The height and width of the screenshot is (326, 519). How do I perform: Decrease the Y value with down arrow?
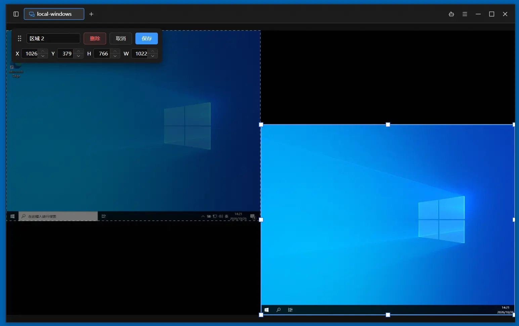click(x=79, y=56)
